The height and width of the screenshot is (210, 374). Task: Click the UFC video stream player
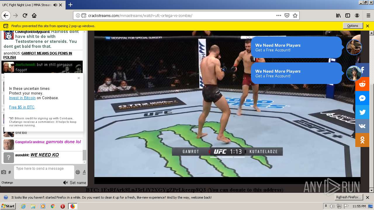pos(227,107)
